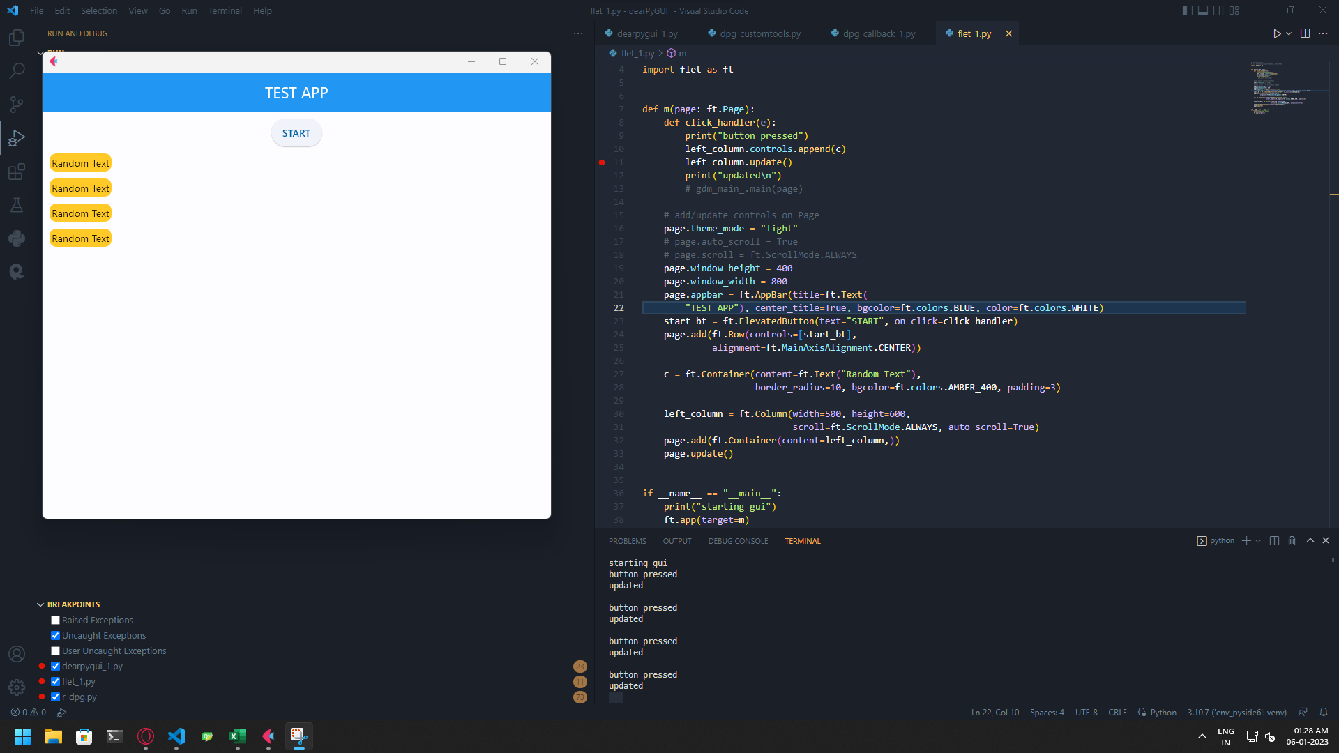Viewport: 1339px width, 753px height.
Task: Collapse the RUN section chevron
Action: click(40, 53)
